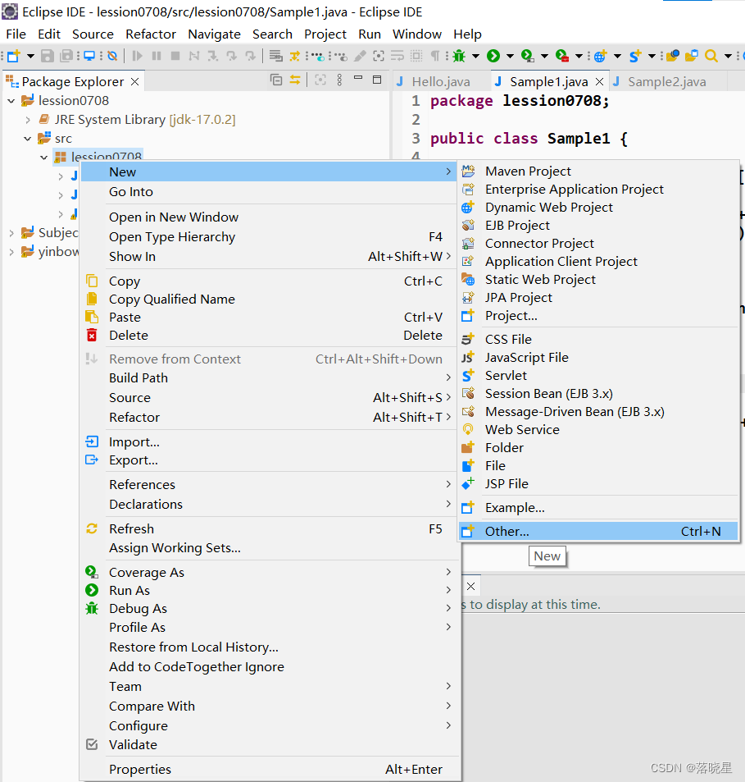Click Paste in the context menu

[269, 318]
